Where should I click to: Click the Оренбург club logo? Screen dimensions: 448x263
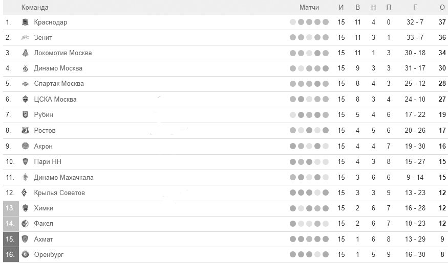[x=25, y=254]
